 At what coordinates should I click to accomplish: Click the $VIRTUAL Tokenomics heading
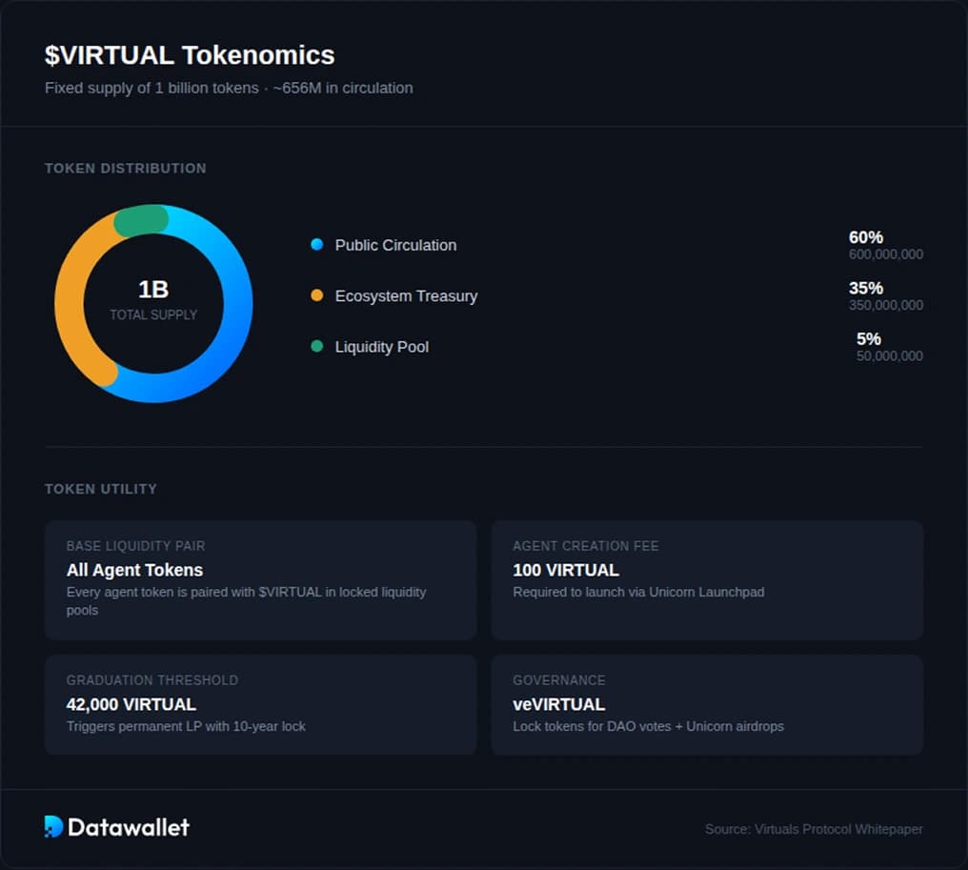(x=190, y=55)
